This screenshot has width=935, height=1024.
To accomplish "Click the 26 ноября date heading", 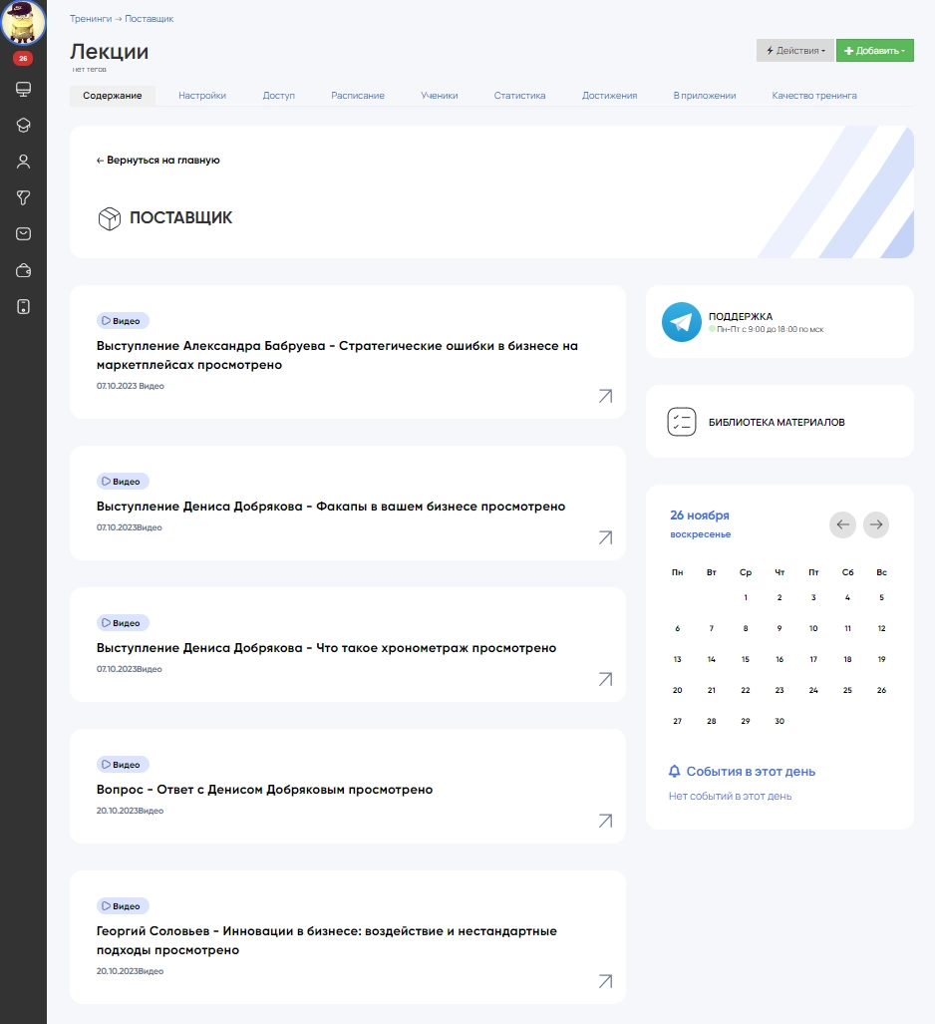I will [x=700, y=515].
